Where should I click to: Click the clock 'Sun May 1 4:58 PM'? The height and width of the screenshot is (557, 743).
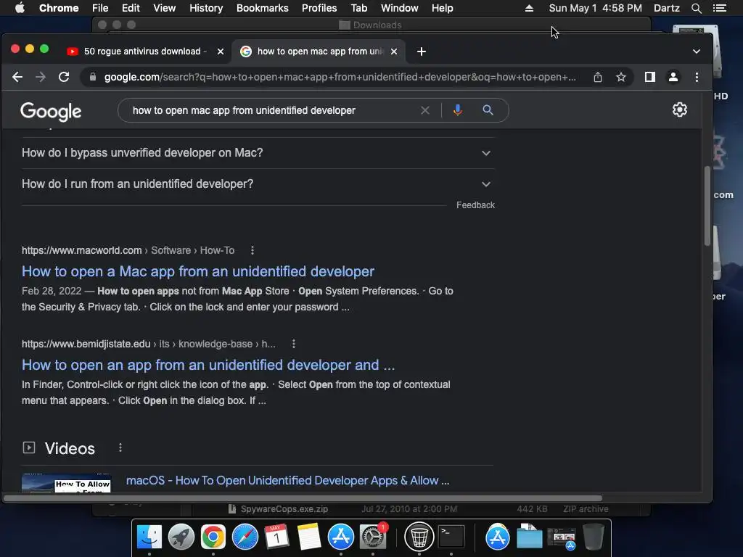[x=595, y=8]
